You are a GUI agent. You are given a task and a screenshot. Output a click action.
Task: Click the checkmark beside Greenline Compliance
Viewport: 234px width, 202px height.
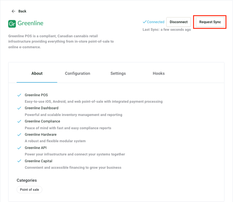tap(19, 121)
